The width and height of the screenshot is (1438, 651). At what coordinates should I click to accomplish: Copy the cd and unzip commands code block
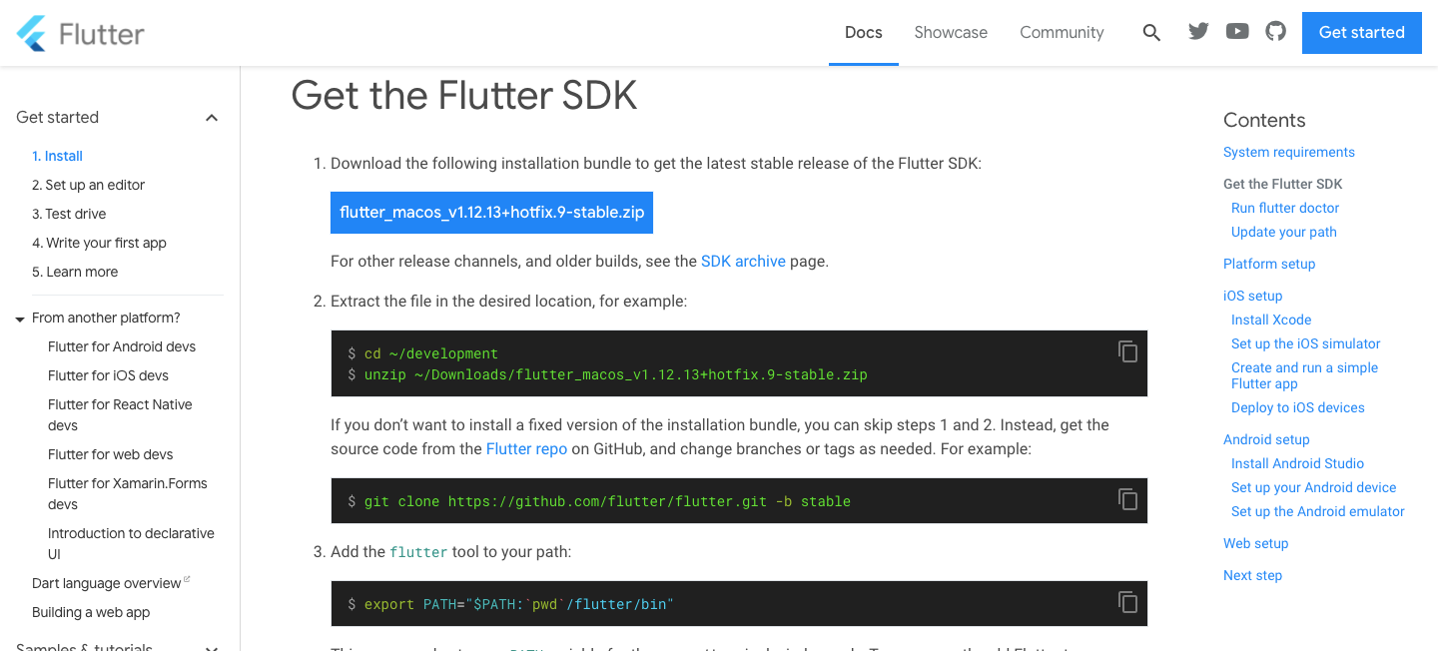pyautogui.click(x=1127, y=351)
